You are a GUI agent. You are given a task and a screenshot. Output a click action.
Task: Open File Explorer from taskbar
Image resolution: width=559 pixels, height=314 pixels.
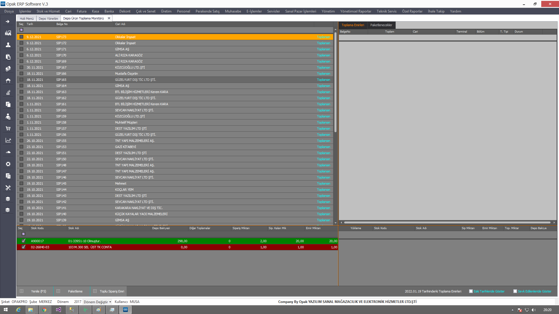[30, 310]
